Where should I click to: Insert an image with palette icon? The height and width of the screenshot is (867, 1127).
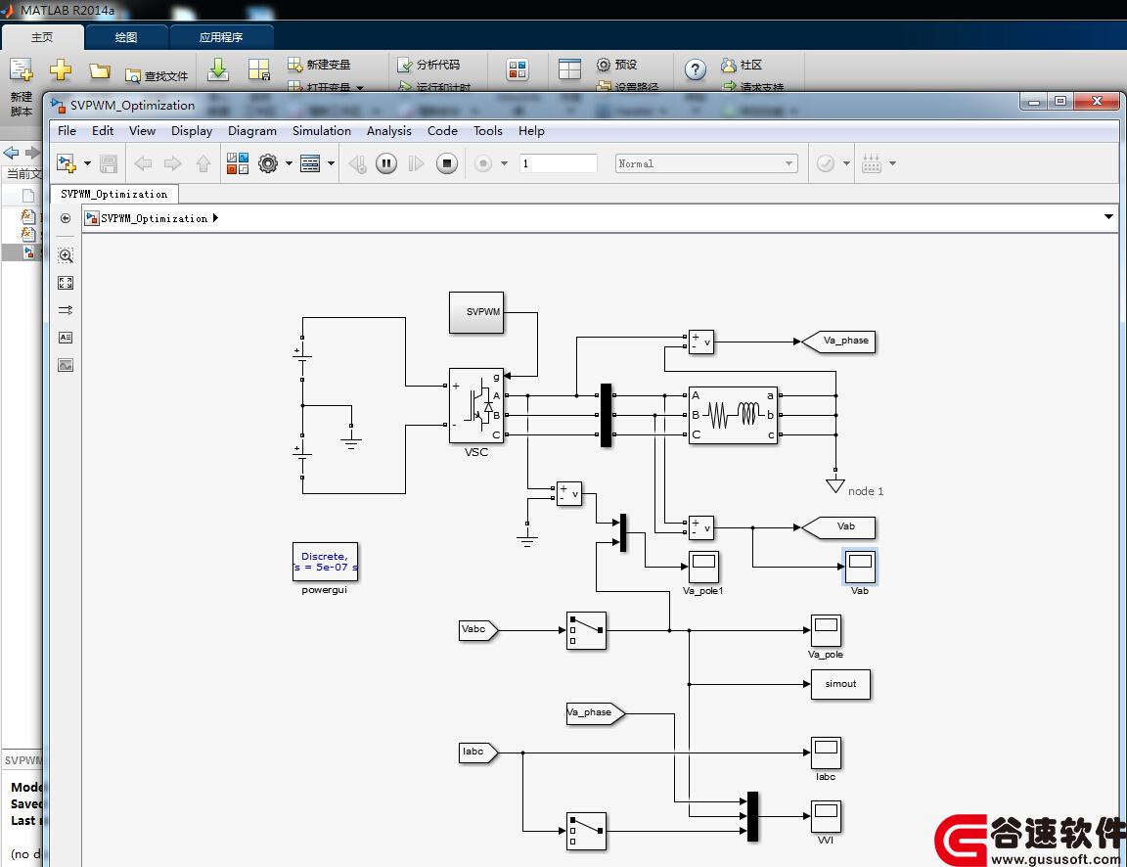66,365
